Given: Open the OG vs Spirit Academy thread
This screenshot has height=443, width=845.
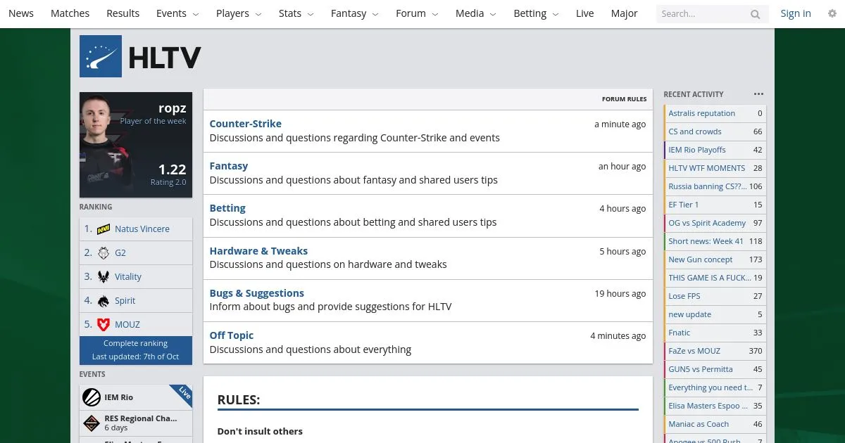Looking at the screenshot, I should 715,223.
